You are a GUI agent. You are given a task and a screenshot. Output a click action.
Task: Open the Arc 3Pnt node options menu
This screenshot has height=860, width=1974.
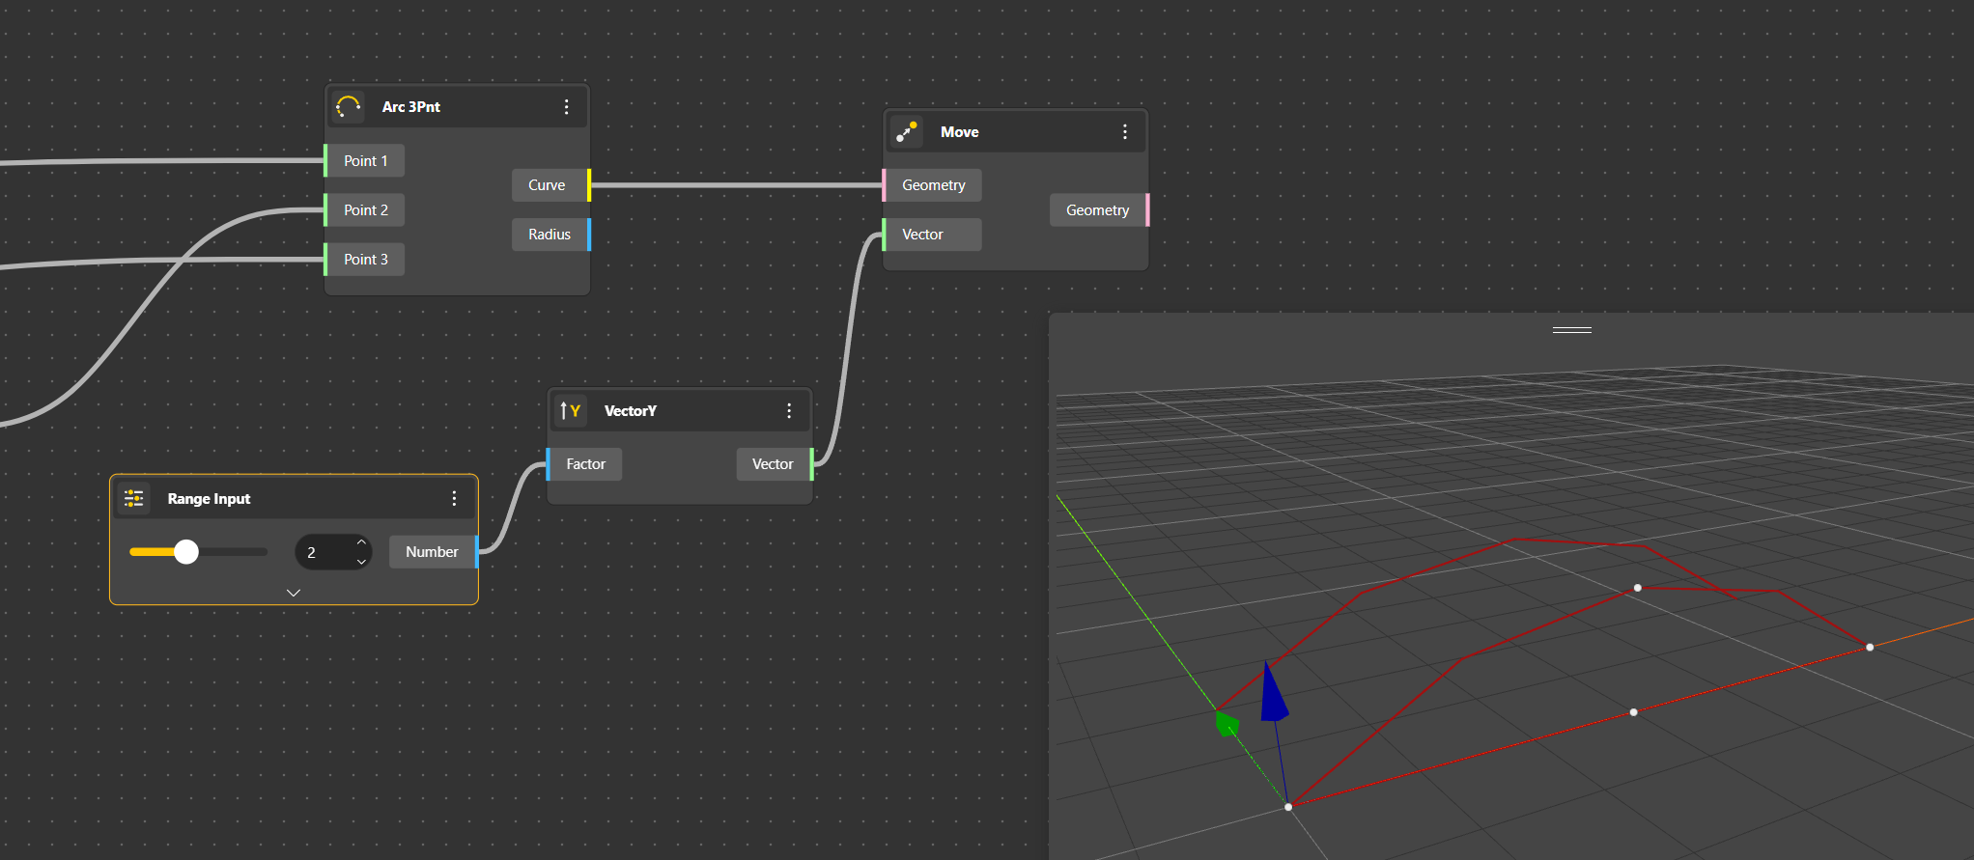pos(567,107)
